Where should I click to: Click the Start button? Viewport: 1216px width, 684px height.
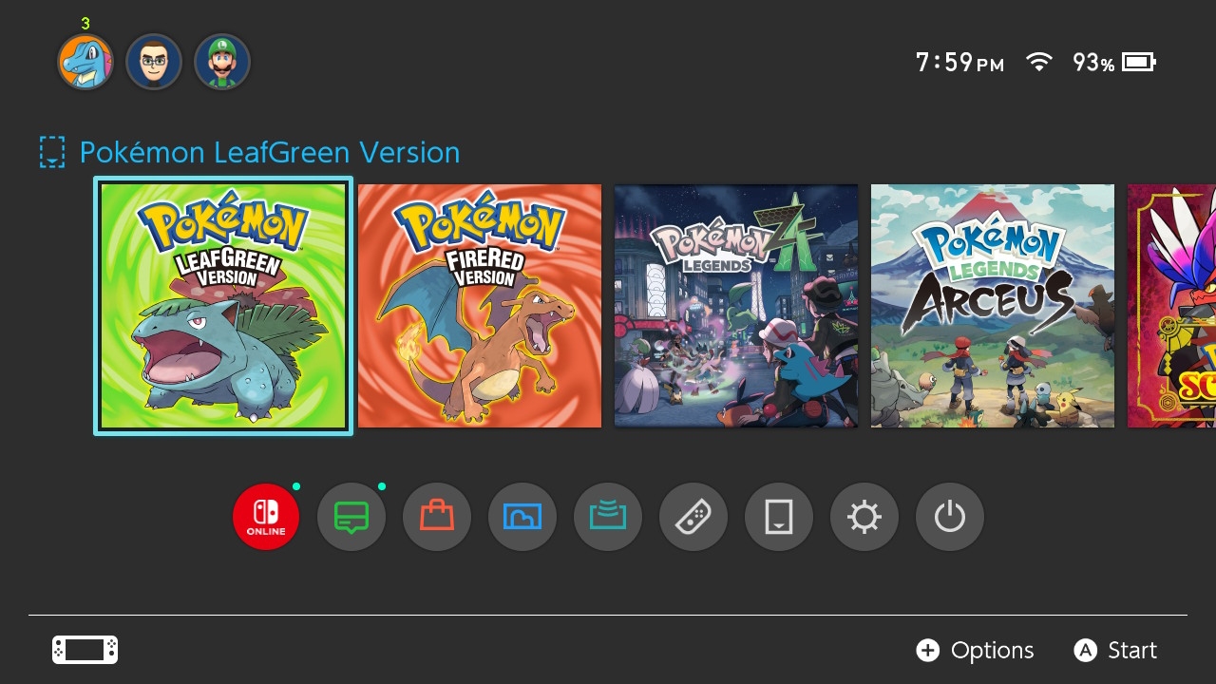(x=1116, y=650)
